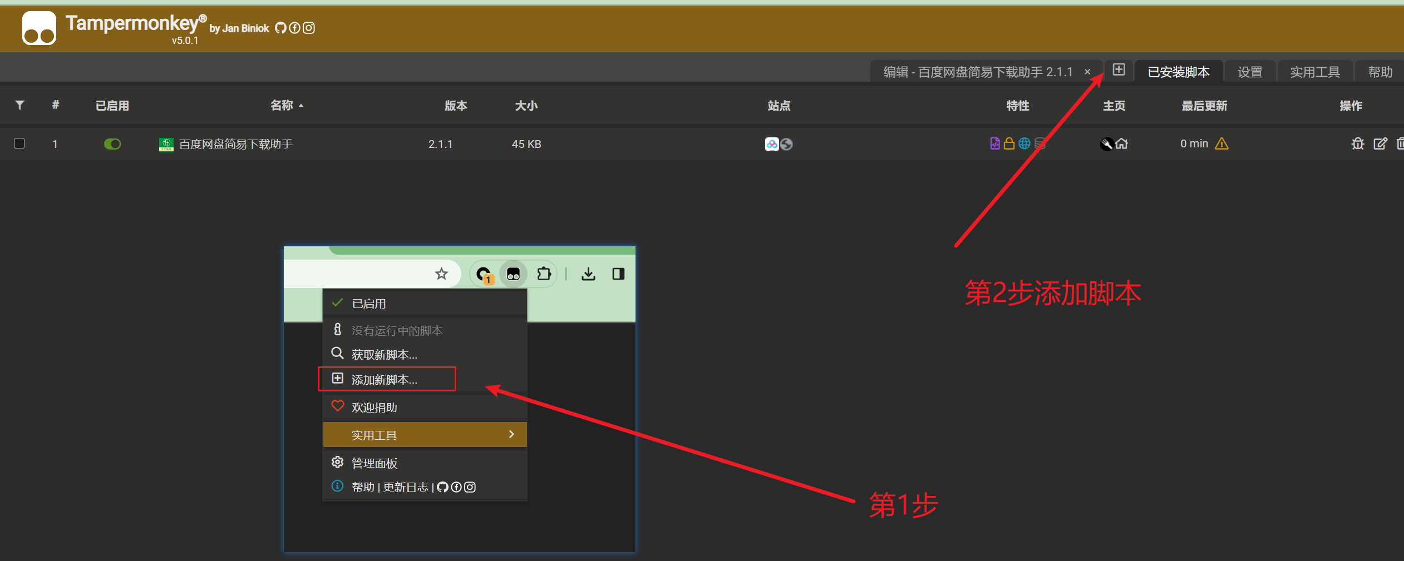Open the house homepage icon
This screenshot has height=561, width=1404.
[1121, 143]
